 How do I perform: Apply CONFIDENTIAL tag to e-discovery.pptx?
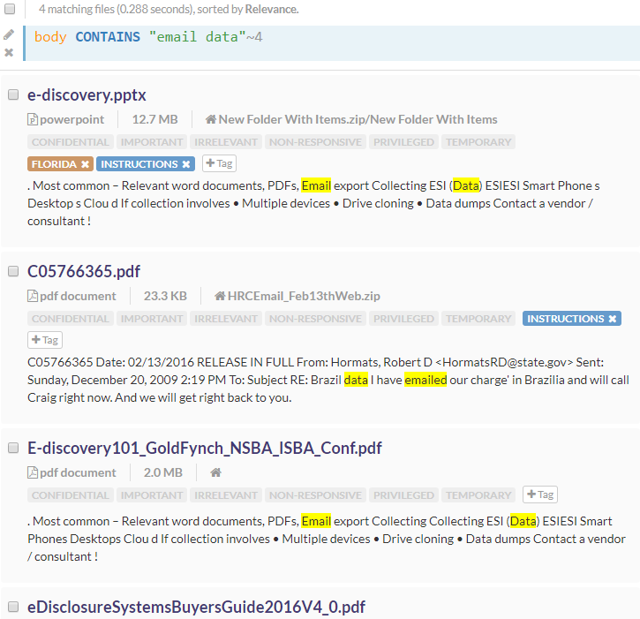[x=71, y=142]
